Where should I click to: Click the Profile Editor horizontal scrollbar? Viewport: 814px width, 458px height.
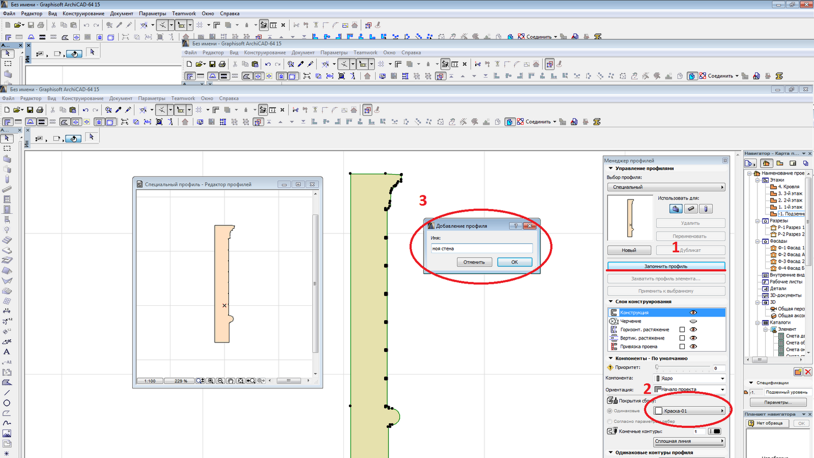click(288, 381)
